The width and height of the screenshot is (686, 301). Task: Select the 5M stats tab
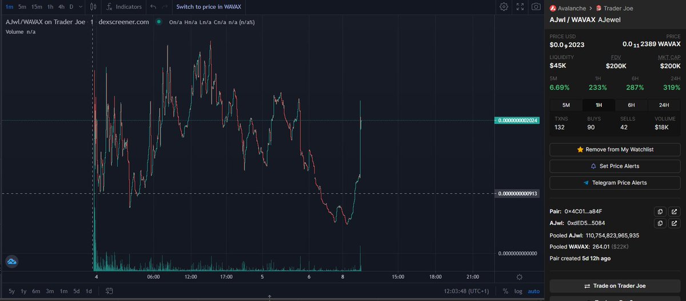(x=566, y=105)
